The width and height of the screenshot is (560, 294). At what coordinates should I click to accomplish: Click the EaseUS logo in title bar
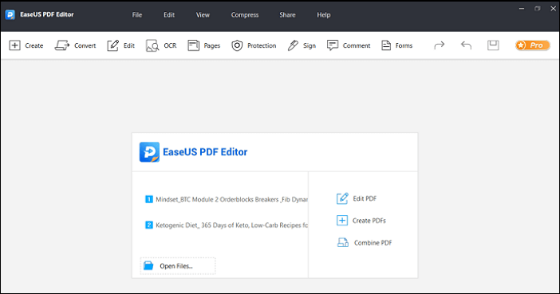click(10, 14)
